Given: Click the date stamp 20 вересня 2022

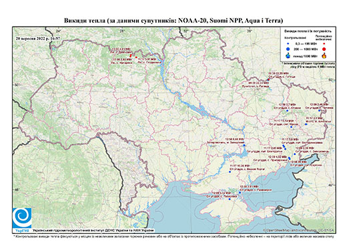Looking at the screenshot, I should [x=37, y=38].
